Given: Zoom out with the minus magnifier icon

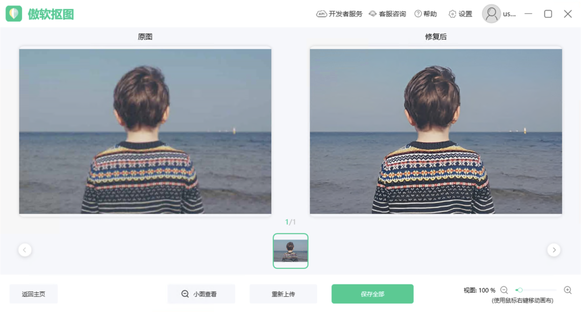Looking at the screenshot, I should (504, 290).
